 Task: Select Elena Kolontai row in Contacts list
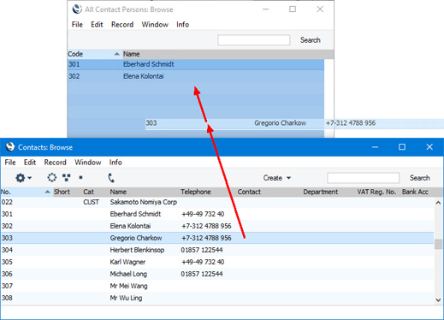click(217, 226)
